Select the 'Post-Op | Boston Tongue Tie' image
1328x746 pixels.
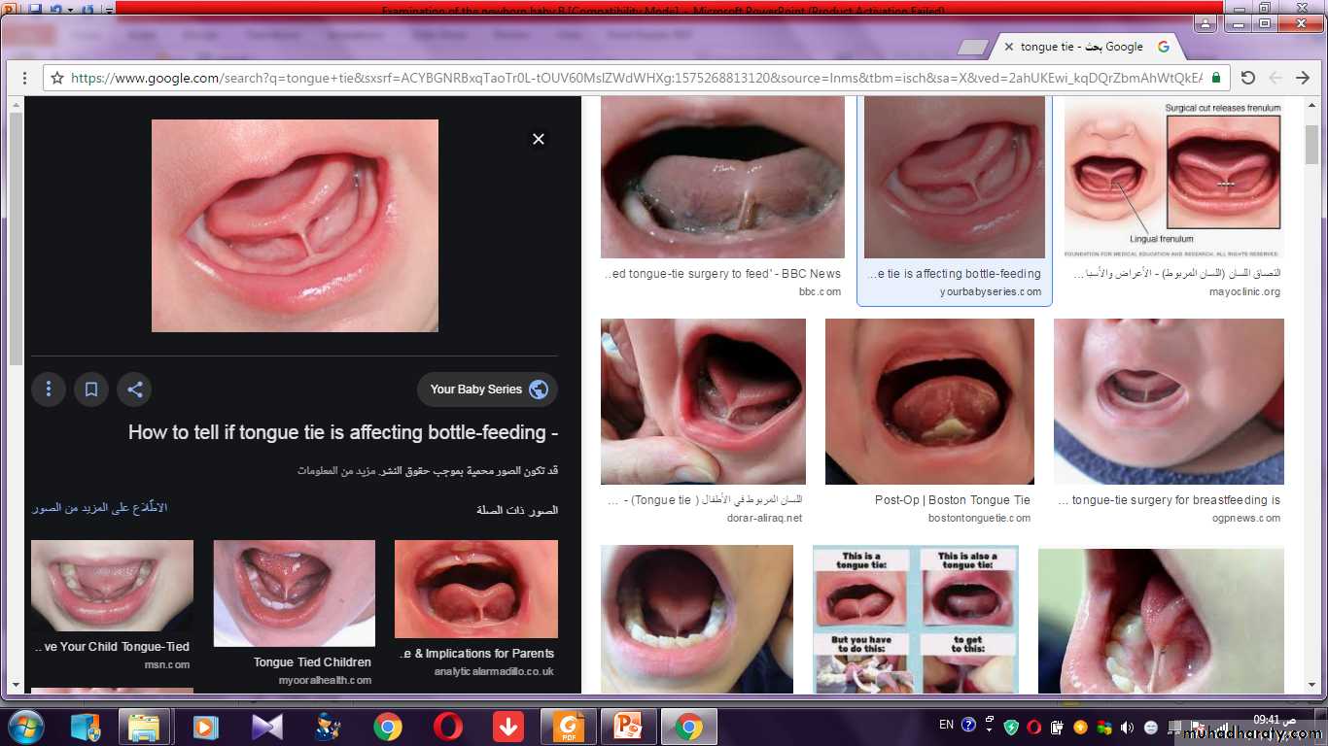pos(928,402)
